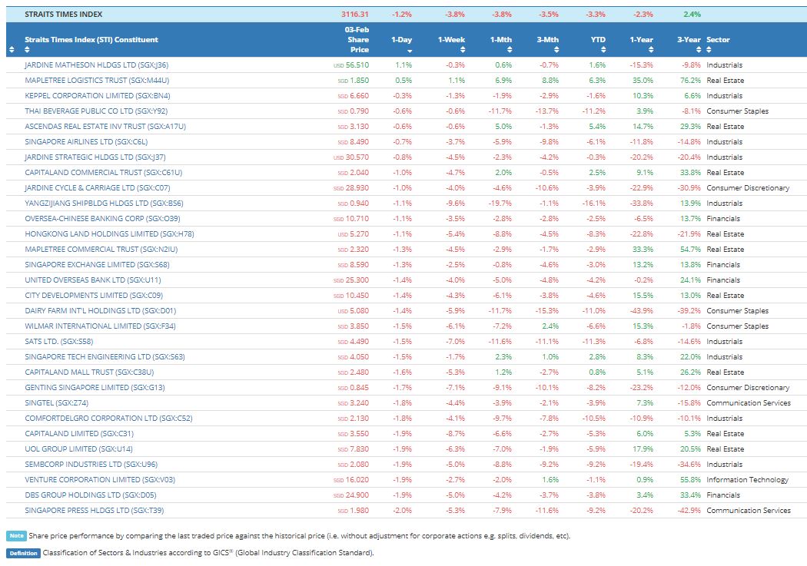Viewport: 807px width, 566px height.
Task: Click the STRAITS TIMES INDEX summary row title
Action: (x=63, y=15)
